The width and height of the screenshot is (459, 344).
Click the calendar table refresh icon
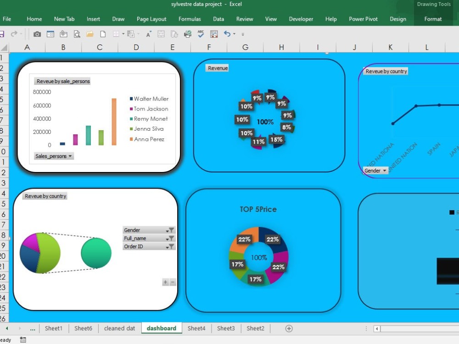(x=214, y=34)
